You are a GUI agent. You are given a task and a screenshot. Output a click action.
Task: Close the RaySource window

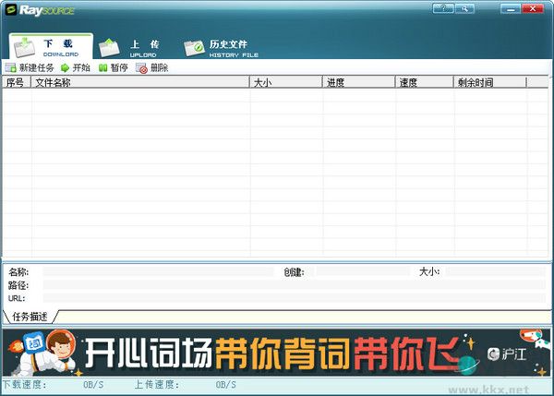click(533, 8)
